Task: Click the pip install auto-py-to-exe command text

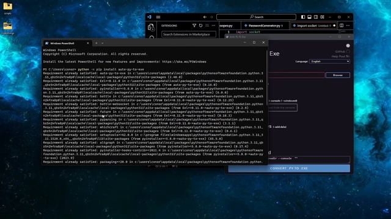Action: (x=111, y=69)
